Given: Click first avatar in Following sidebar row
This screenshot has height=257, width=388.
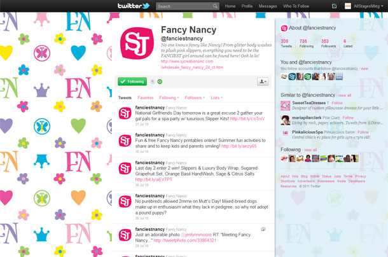Looking at the screenshot, I should (284, 158).
